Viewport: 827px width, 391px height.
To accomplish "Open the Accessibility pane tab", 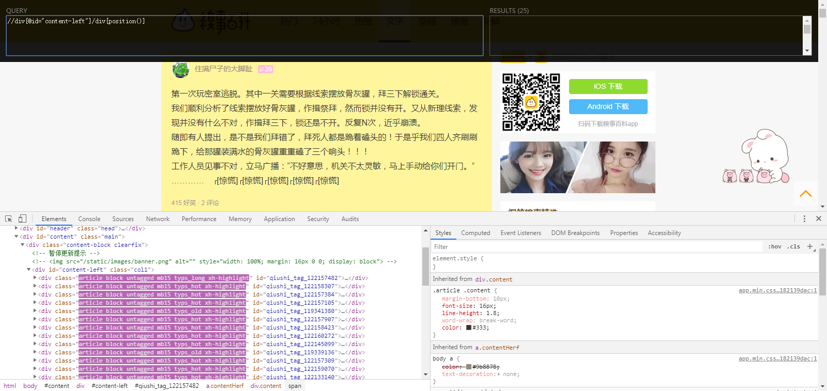I will coord(664,233).
